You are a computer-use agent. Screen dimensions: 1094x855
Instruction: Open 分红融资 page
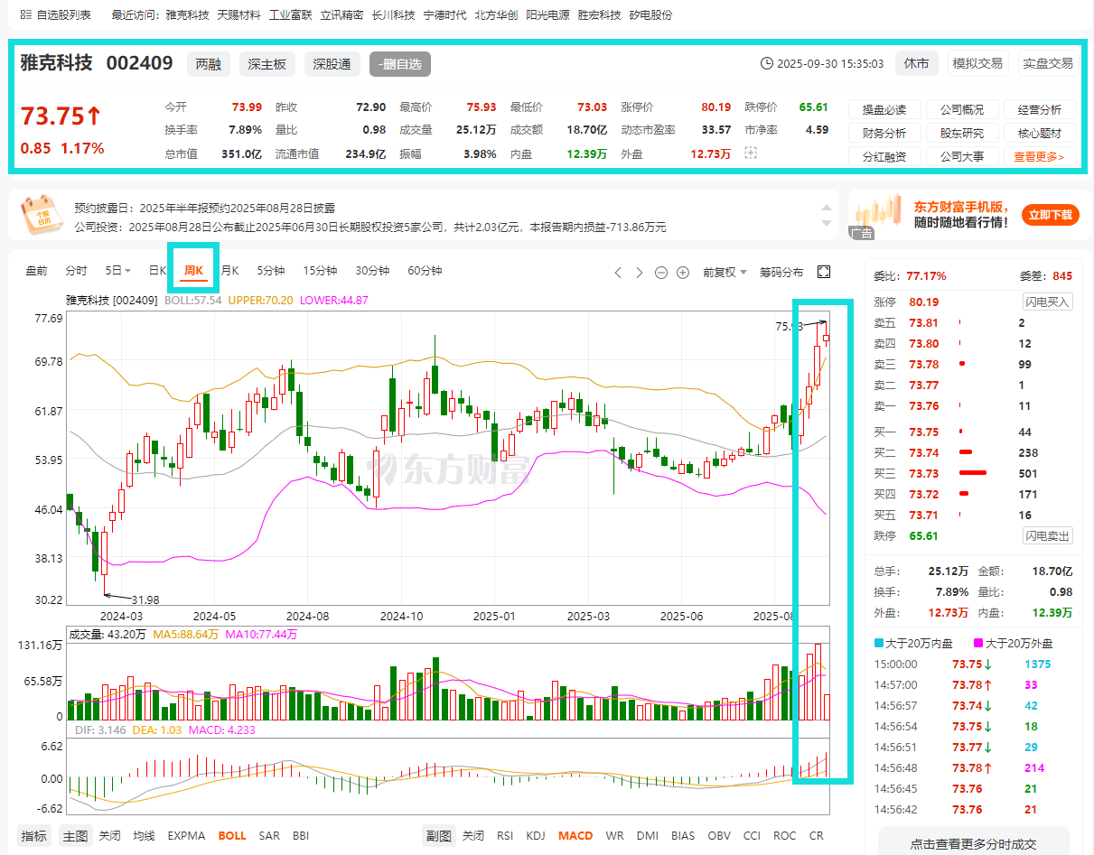[x=884, y=156]
